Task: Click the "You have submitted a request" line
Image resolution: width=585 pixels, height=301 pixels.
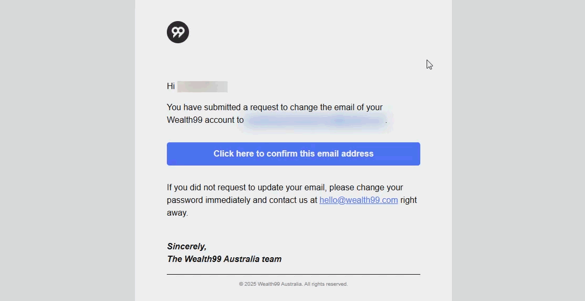Action: point(275,108)
